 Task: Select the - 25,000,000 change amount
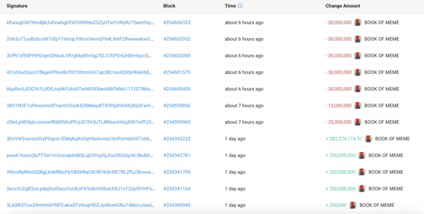pyautogui.click(x=339, y=122)
